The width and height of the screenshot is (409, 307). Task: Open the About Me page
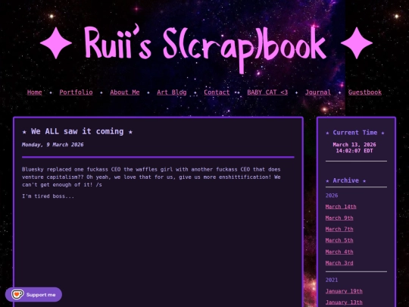[x=125, y=92]
